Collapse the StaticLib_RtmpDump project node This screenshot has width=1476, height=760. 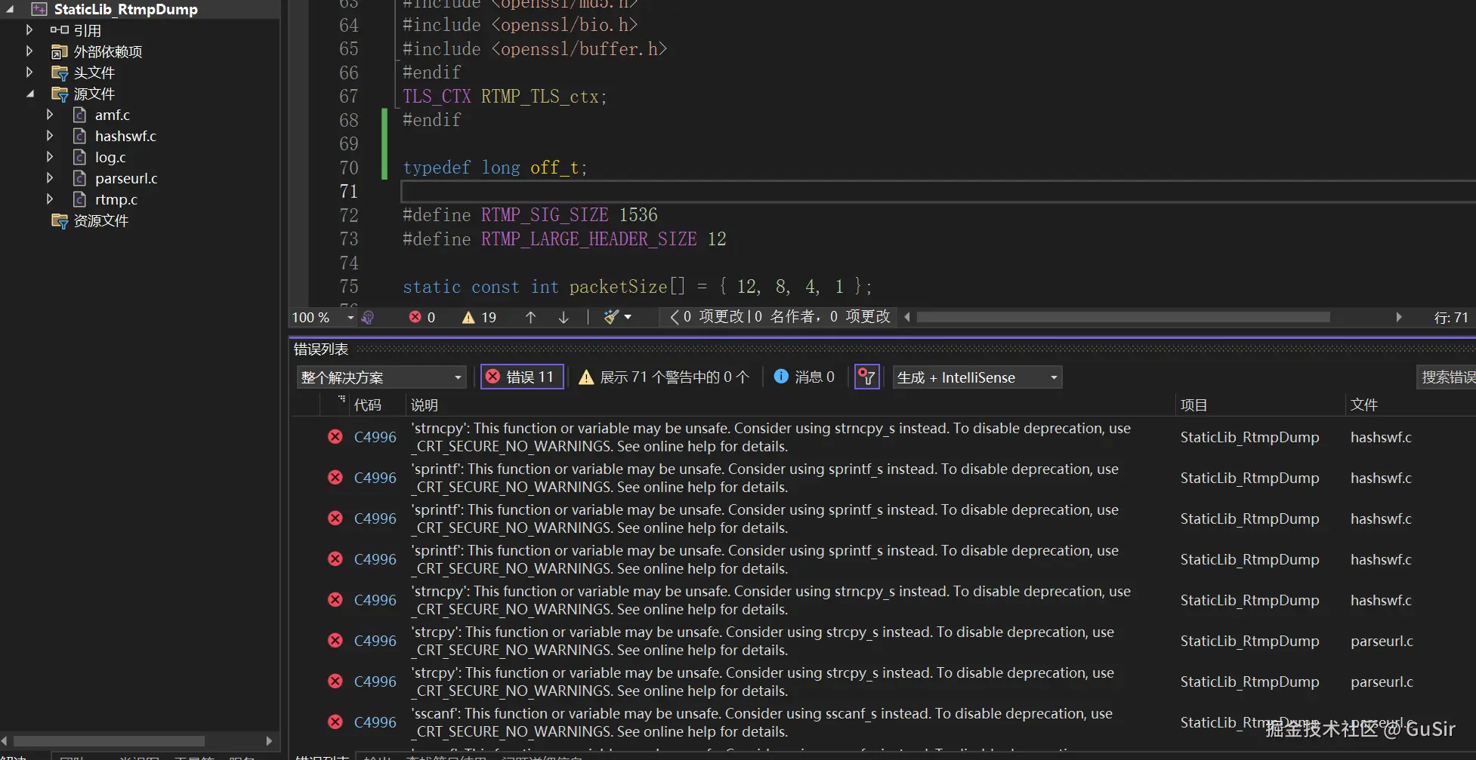coord(11,10)
